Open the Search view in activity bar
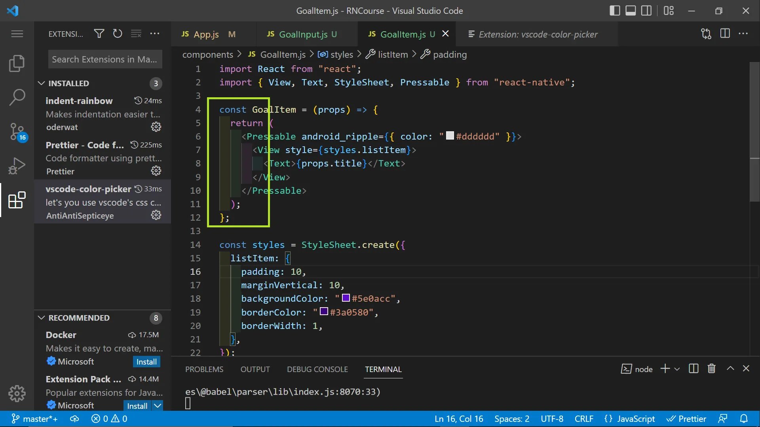The height and width of the screenshot is (427, 760). pyautogui.click(x=17, y=97)
